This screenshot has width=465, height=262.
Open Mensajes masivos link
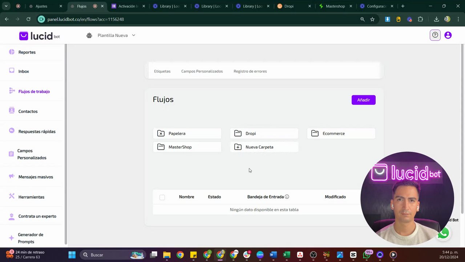[36, 177]
